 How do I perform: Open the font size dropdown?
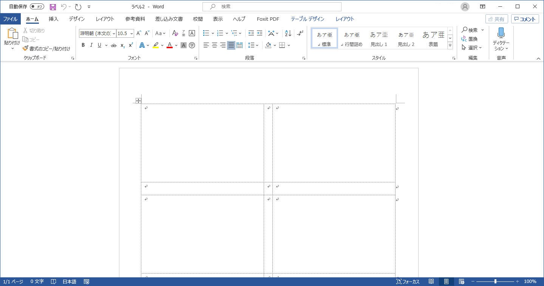131,34
